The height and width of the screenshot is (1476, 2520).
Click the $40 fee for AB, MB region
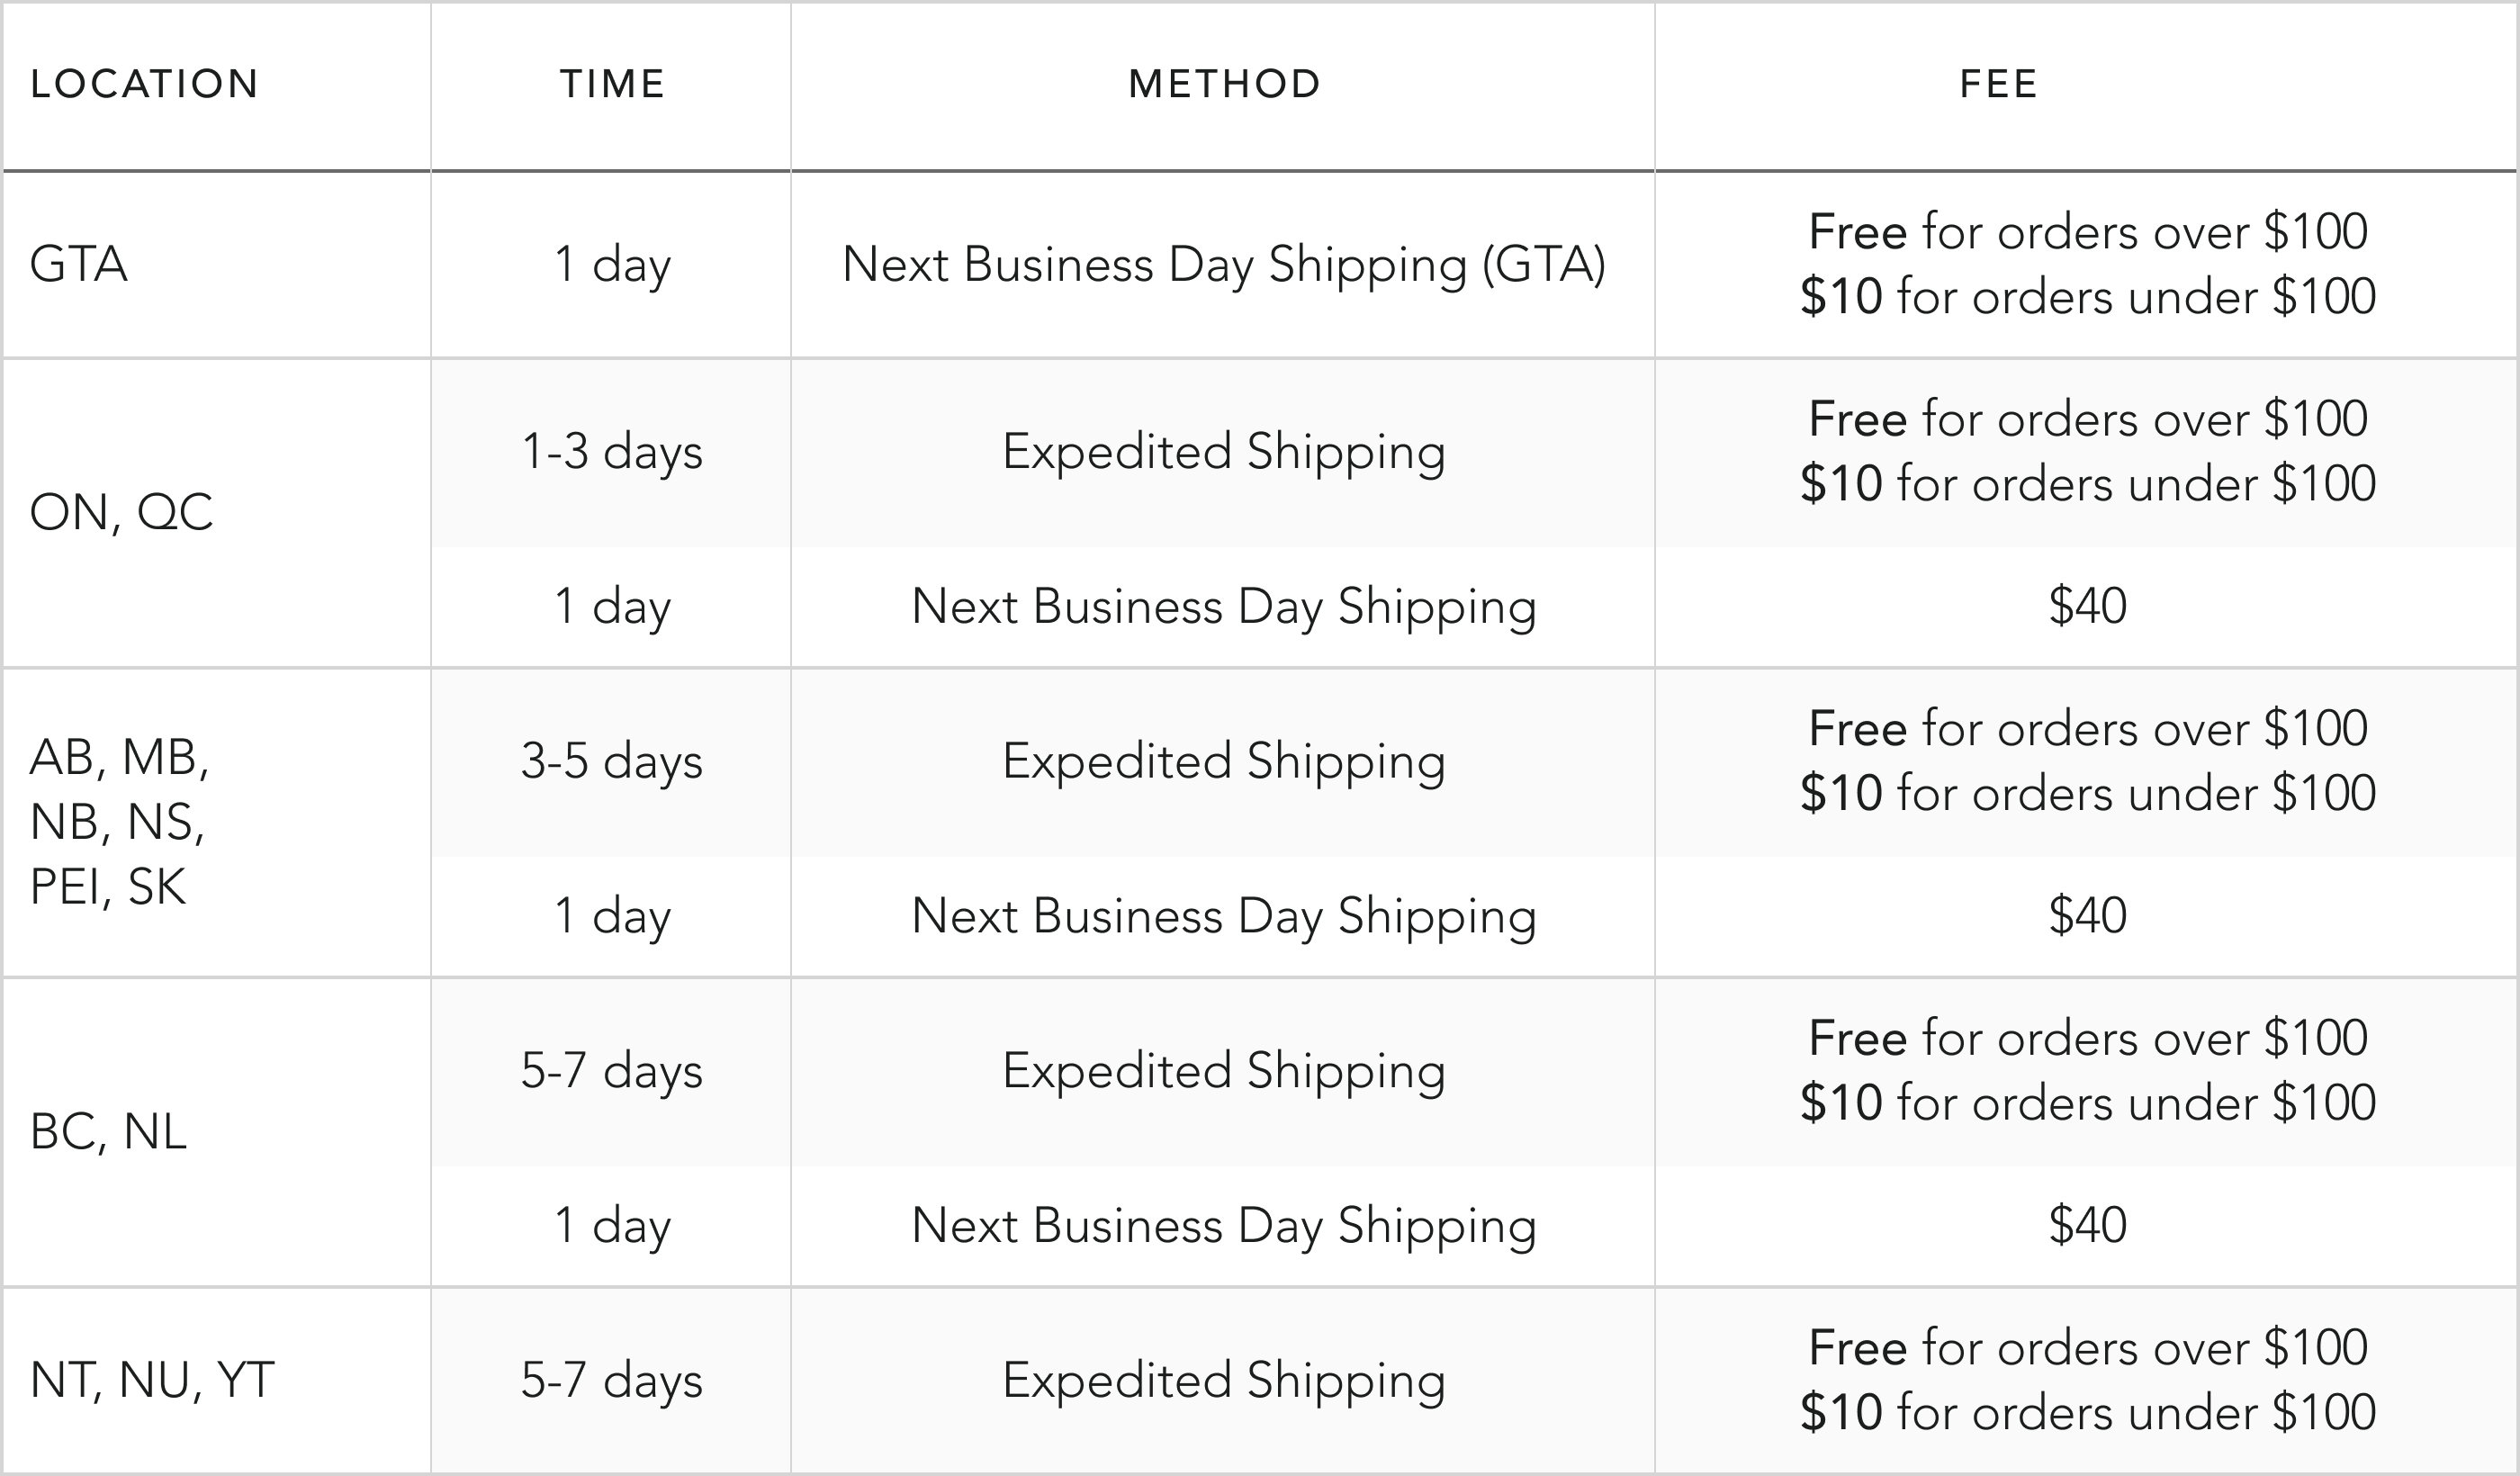point(2087,916)
